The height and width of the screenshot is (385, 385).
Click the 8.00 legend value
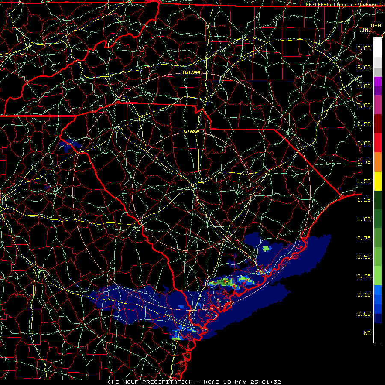[364, 48]
